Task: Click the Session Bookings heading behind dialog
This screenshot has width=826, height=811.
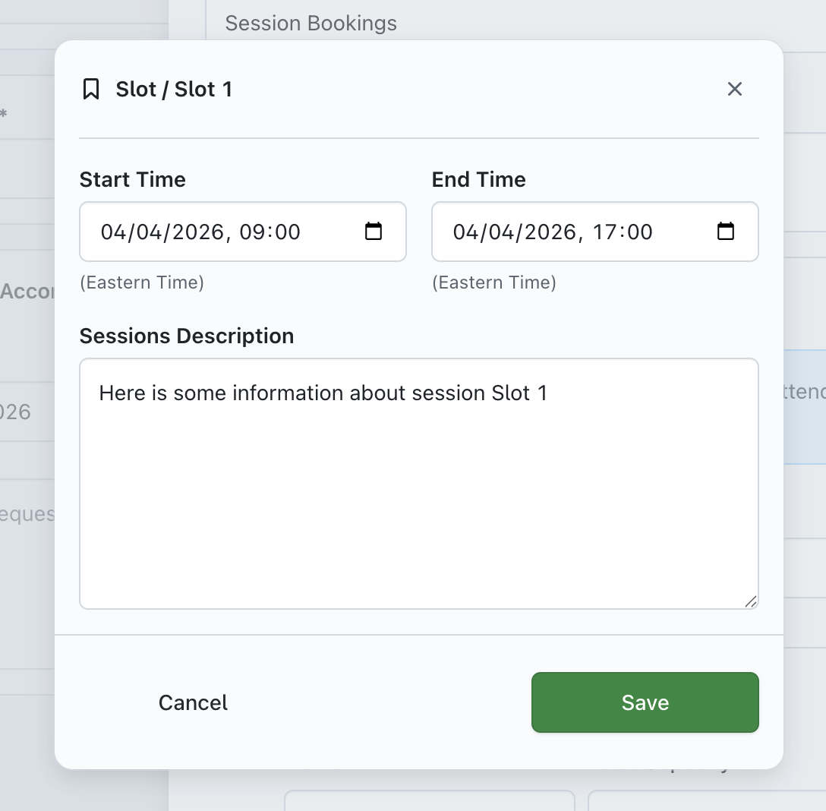Action: click(311, 24)
